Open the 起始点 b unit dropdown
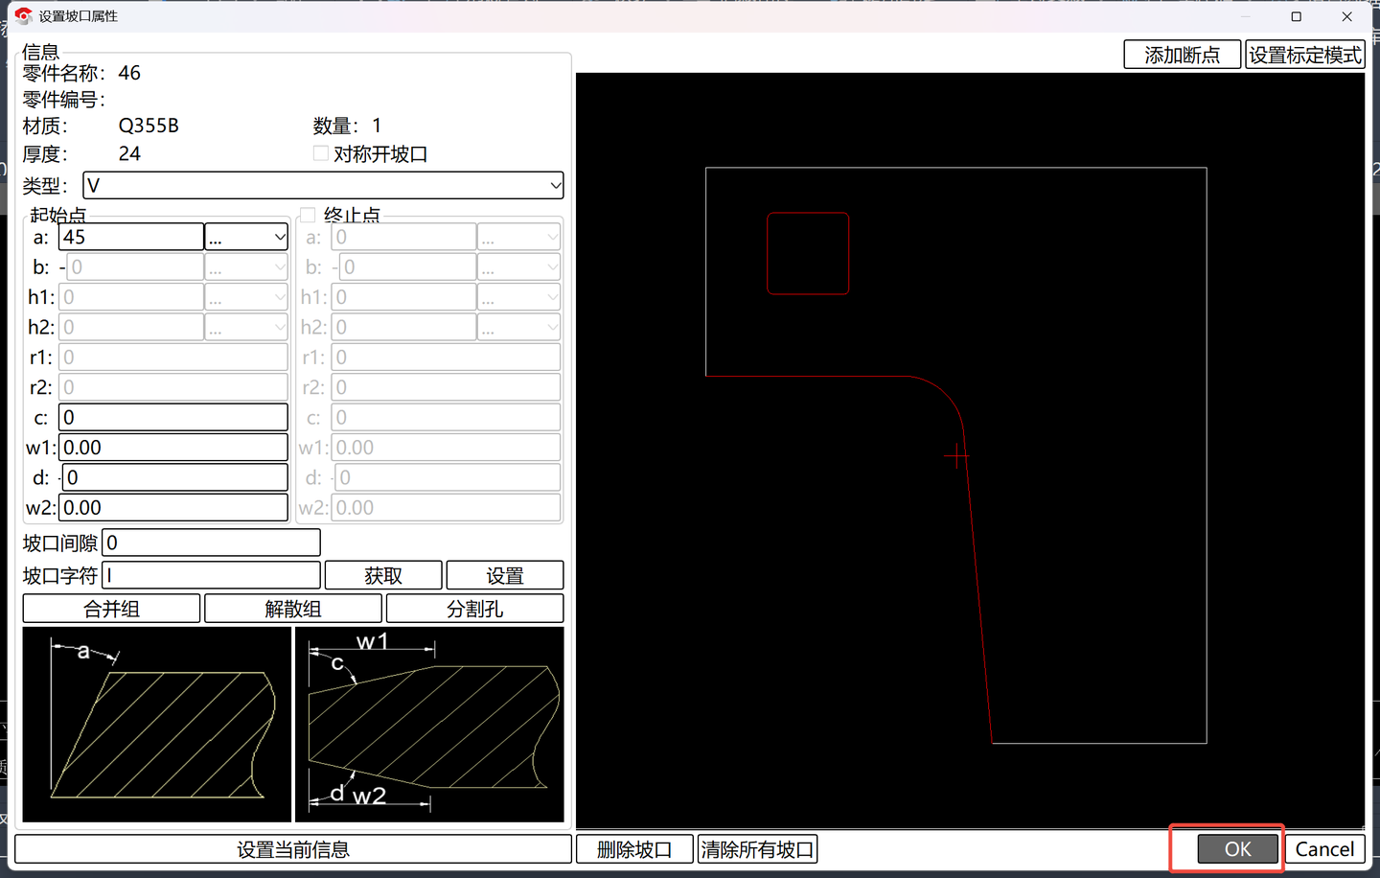1380x878 pixels. 246,266
